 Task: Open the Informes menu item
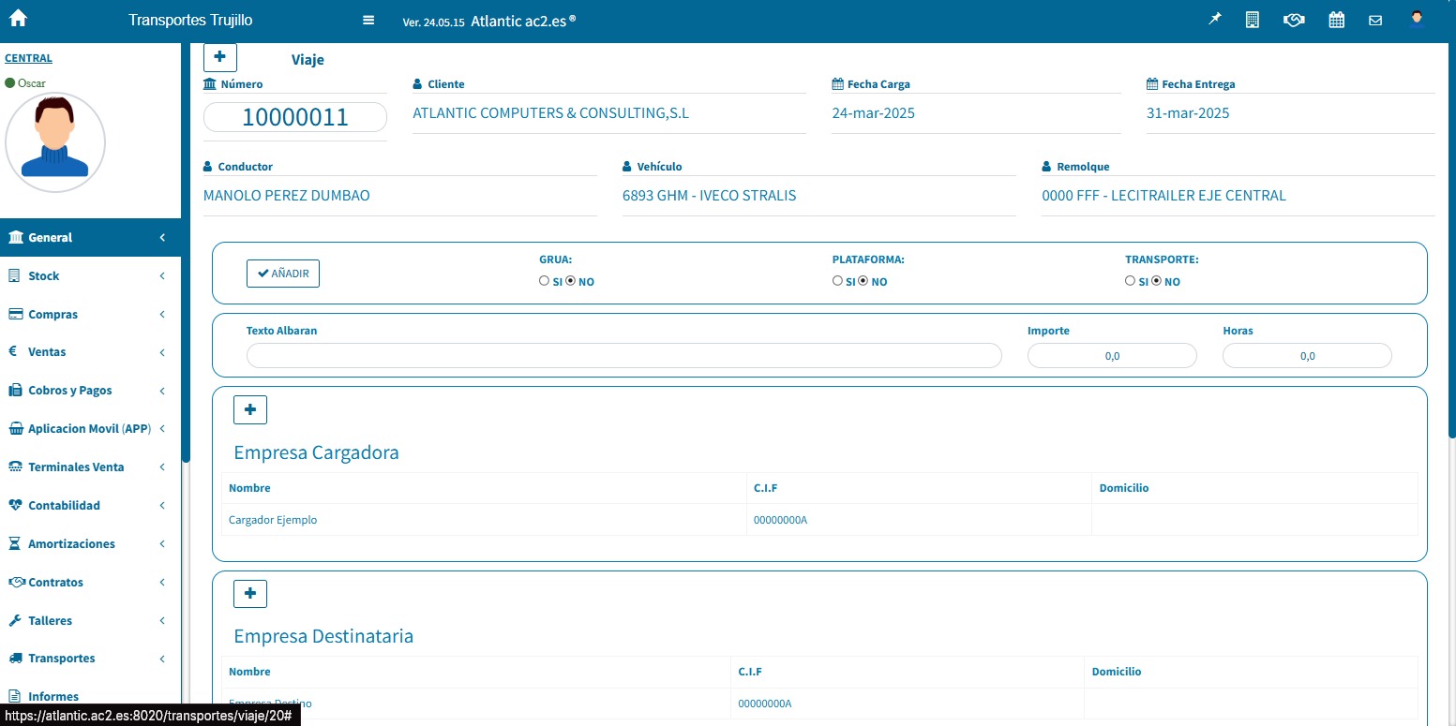tap(53, 697)
